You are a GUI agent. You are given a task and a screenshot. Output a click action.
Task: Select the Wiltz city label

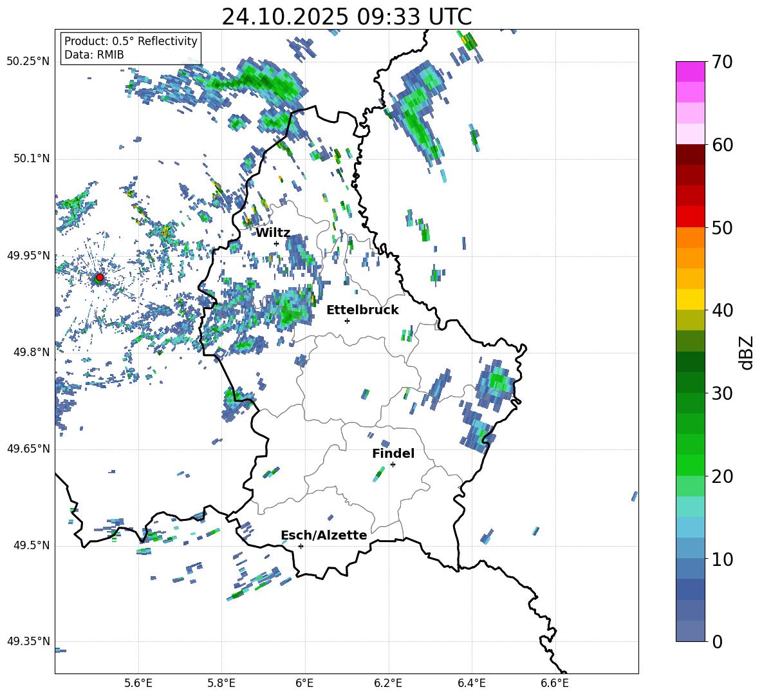(x=273, y=232)
